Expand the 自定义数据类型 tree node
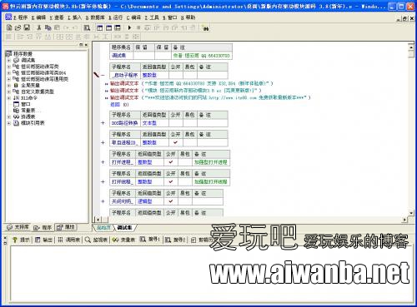The width and height of the screenshot is (417, 307). (x=9, y=92)
